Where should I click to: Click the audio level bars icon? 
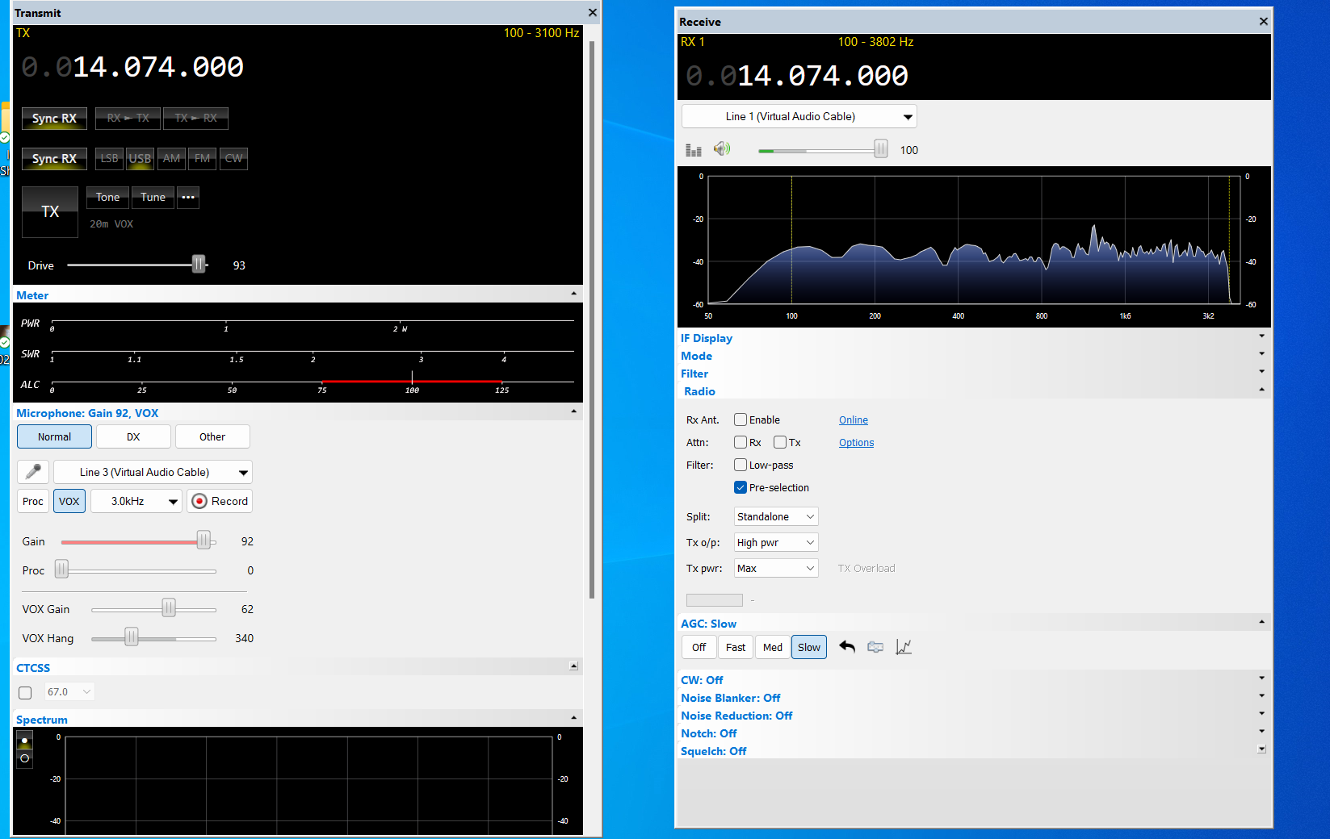pyautogui.click(x=693, y=150)
